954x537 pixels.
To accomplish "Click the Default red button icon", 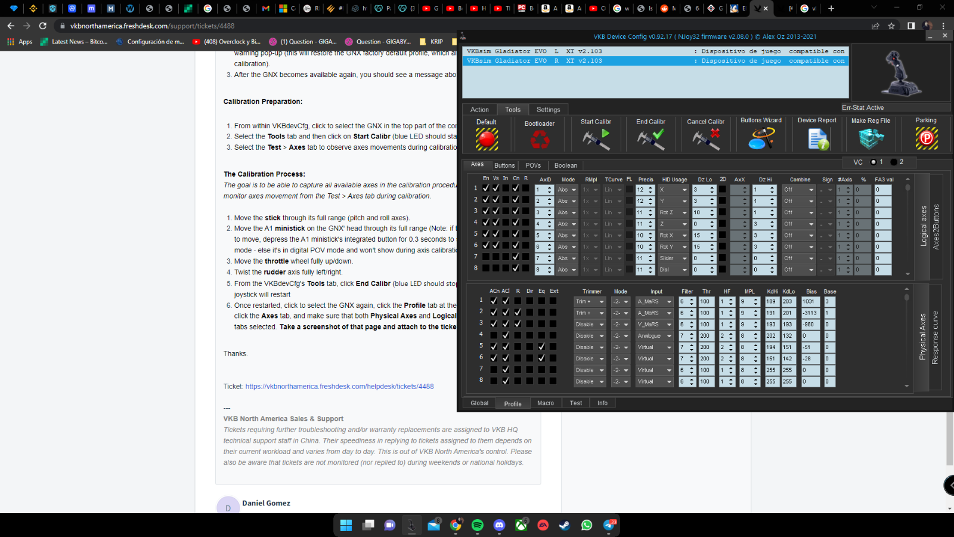I will (x=487, y=139).
